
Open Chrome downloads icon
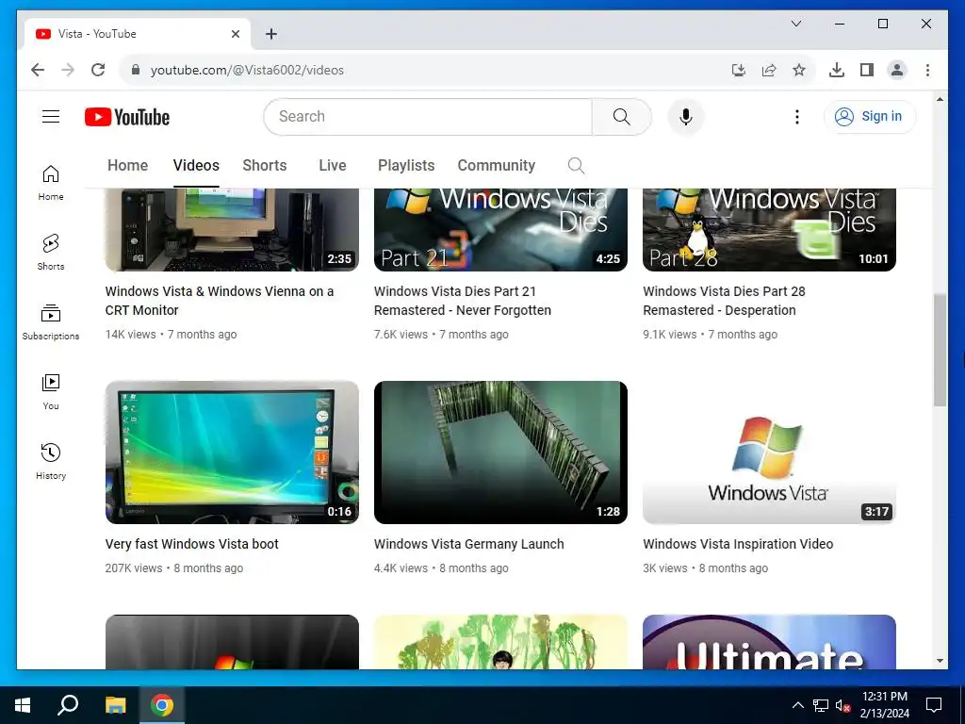click(837, 70)
